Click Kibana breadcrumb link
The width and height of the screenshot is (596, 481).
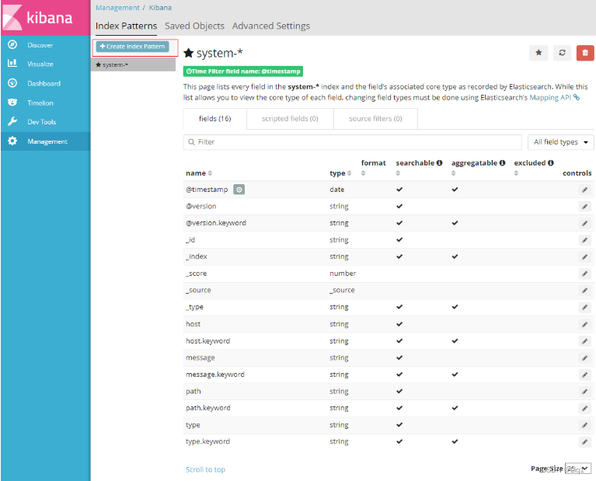(160, 8)
